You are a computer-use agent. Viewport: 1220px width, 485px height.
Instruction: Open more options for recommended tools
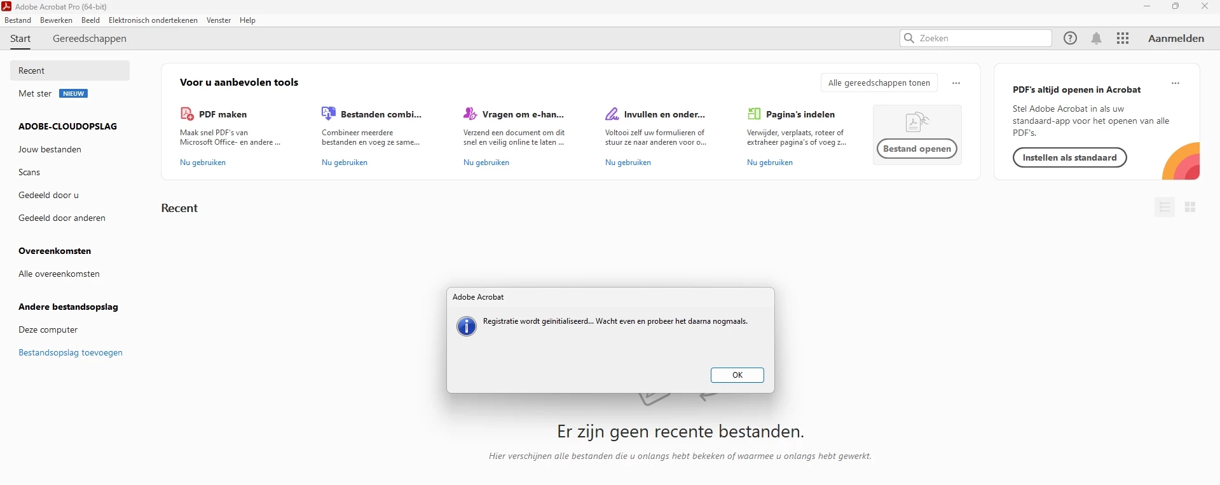[x=956, y=83]
